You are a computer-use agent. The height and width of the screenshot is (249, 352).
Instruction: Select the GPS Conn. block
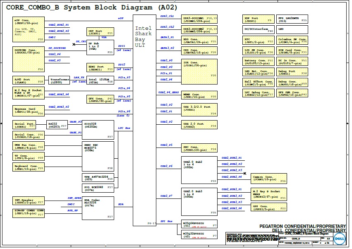[269, 208]
